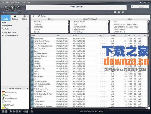The height and width of the screenshot is (114, 151).
Task: Click the back navigation arrow
Action: point(33,16)
